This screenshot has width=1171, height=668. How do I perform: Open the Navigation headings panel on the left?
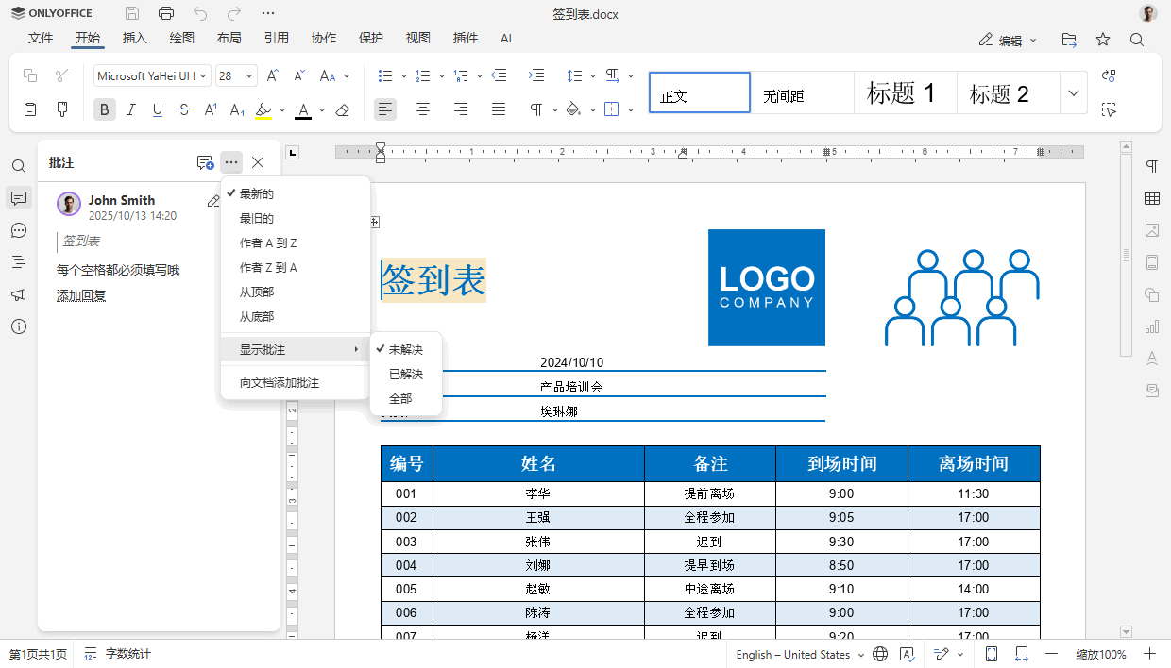tap(18, 262)
